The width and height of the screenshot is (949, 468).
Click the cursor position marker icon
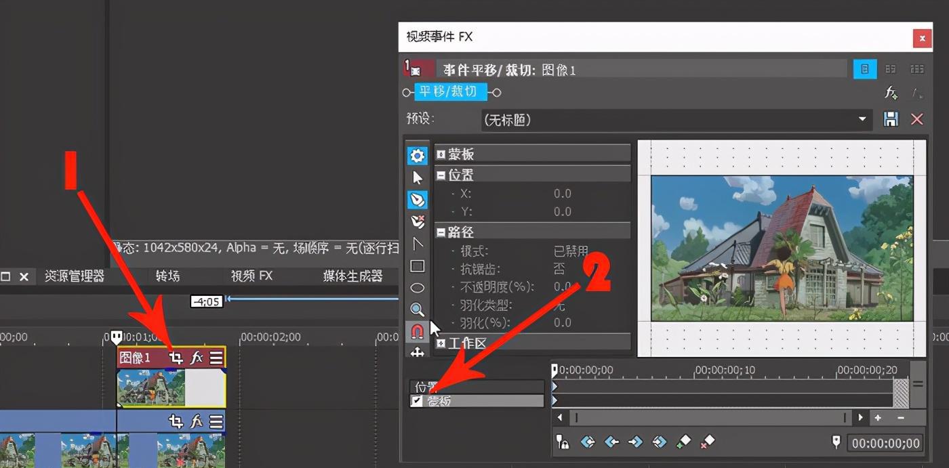click(x=836, y=442)
